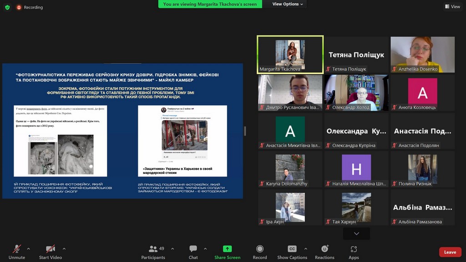The height and width of the screenshot is (262, 466).
Task: Select Олександр Холод's video tile
Action: (x=356, y=93)
